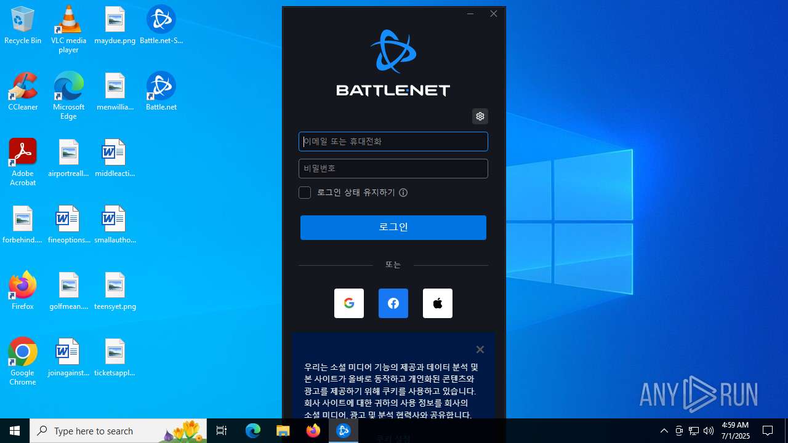Check the keep-me-logged-in checkbox
This screenshot has height=443, width=788.
(x=305, y=193)
